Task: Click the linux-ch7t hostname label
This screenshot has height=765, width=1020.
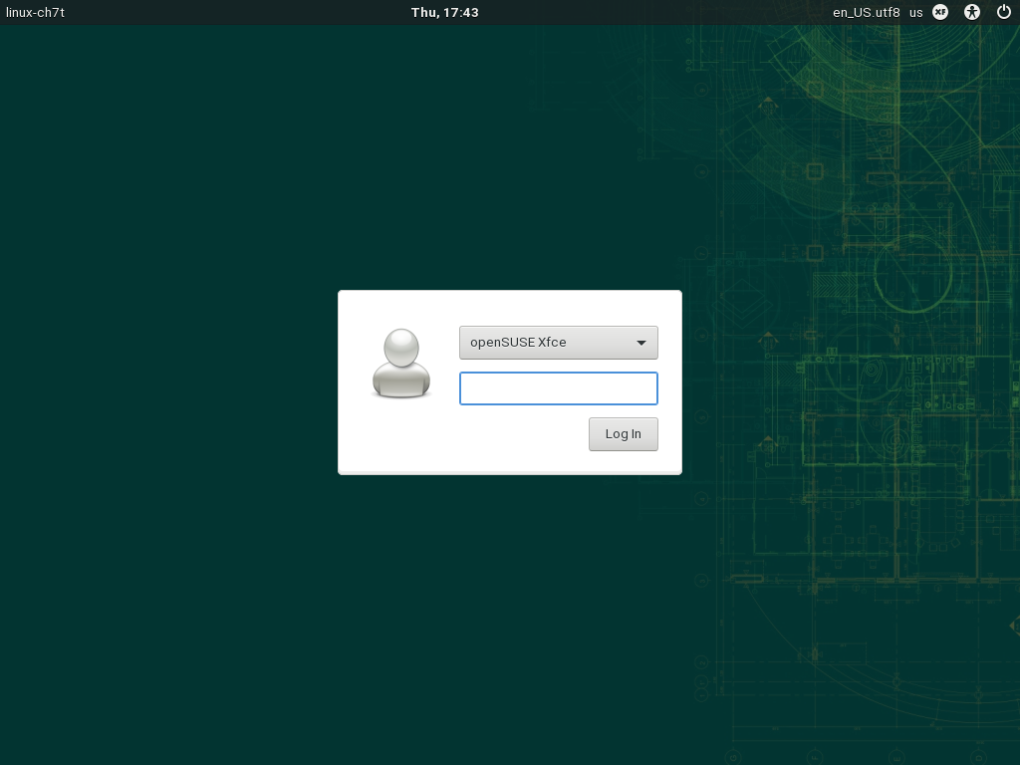Action: [35, 13]
